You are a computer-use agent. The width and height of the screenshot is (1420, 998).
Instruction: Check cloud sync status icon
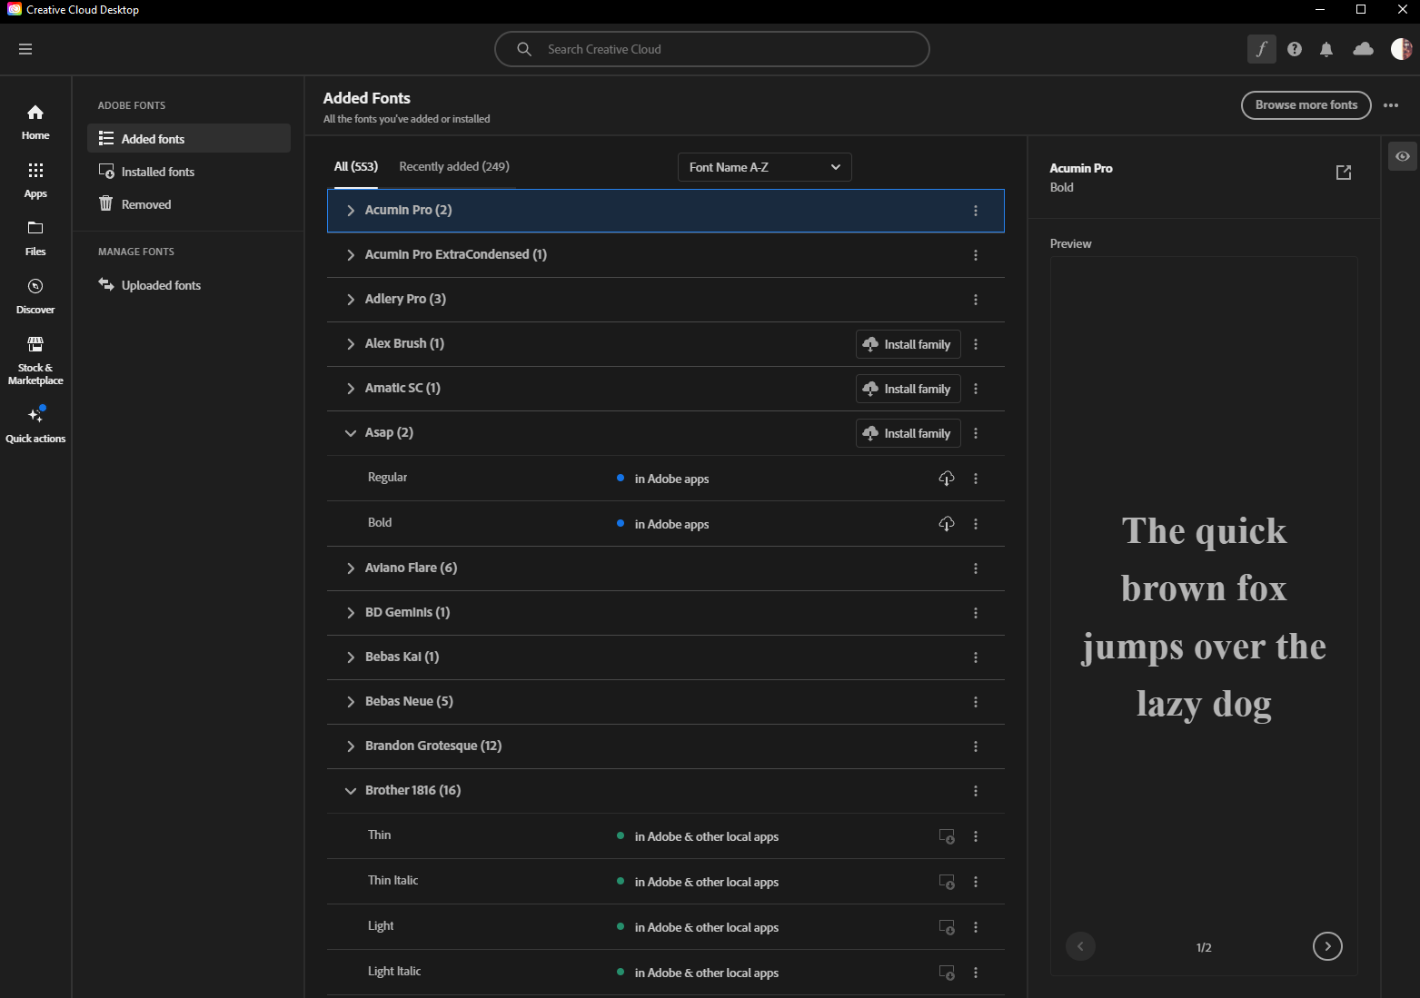coord(1362,49)
